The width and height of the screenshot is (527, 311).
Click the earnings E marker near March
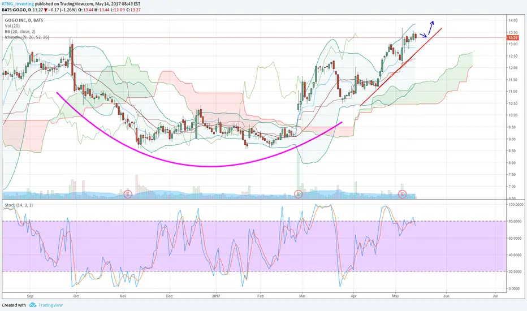pos(298,193)
